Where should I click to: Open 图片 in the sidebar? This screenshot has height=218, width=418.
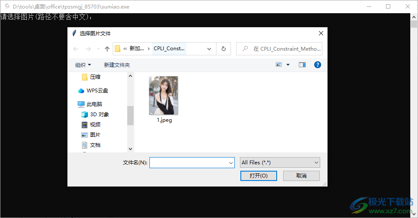pyautogui.click(x=91, y=135)
